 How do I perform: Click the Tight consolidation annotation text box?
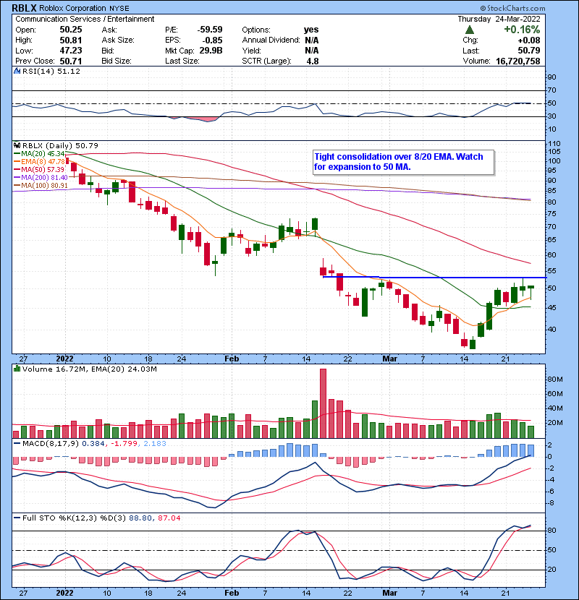[404, 162]
